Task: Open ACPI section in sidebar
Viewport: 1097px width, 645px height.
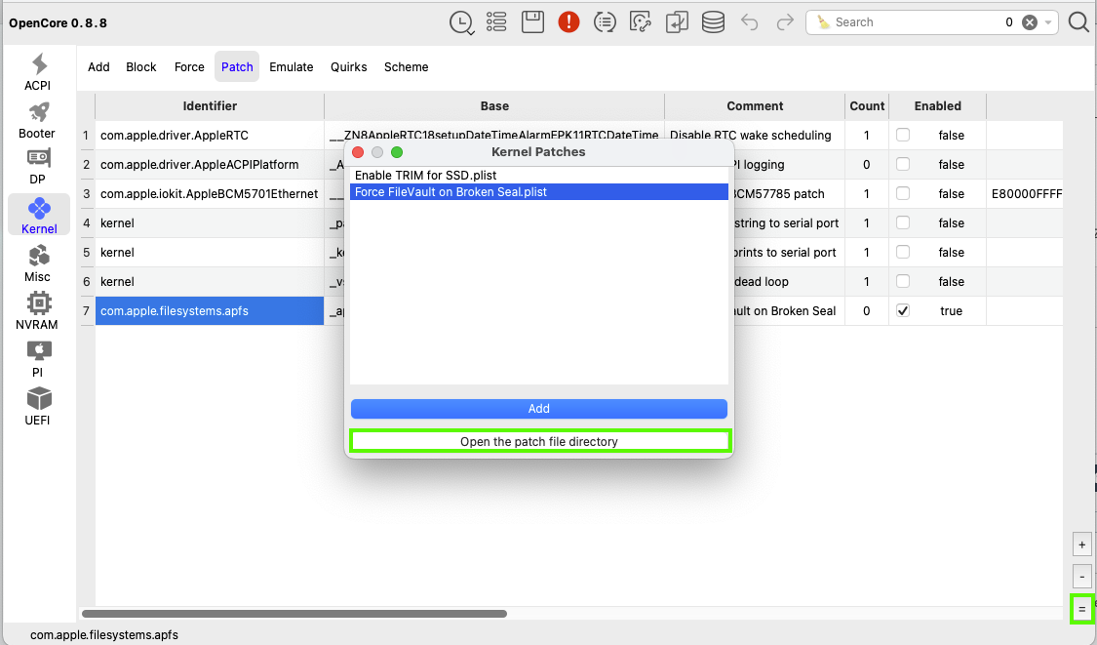Action: click(x=38, y=71)
